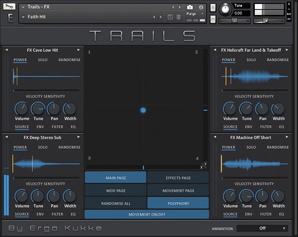298x237 pixels.
Task: Next sample arrow for FX Deep Stereo Sub
Action: (x=78, y=137)
